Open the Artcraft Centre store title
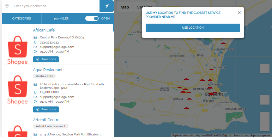 click(x=46, y=120)
